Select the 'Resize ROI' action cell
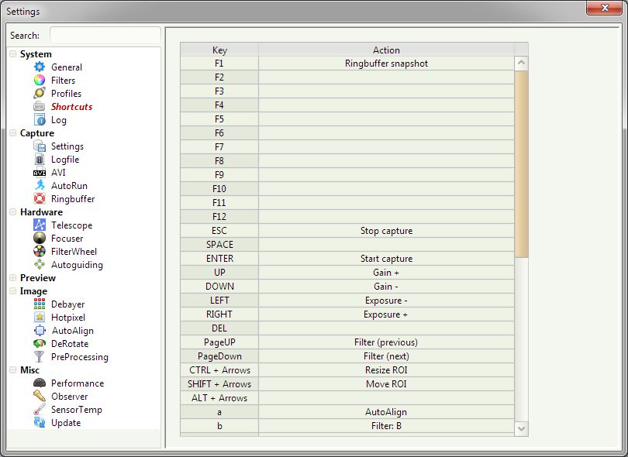This screenshot has width=628, height=457. click(x=387, y=370)
